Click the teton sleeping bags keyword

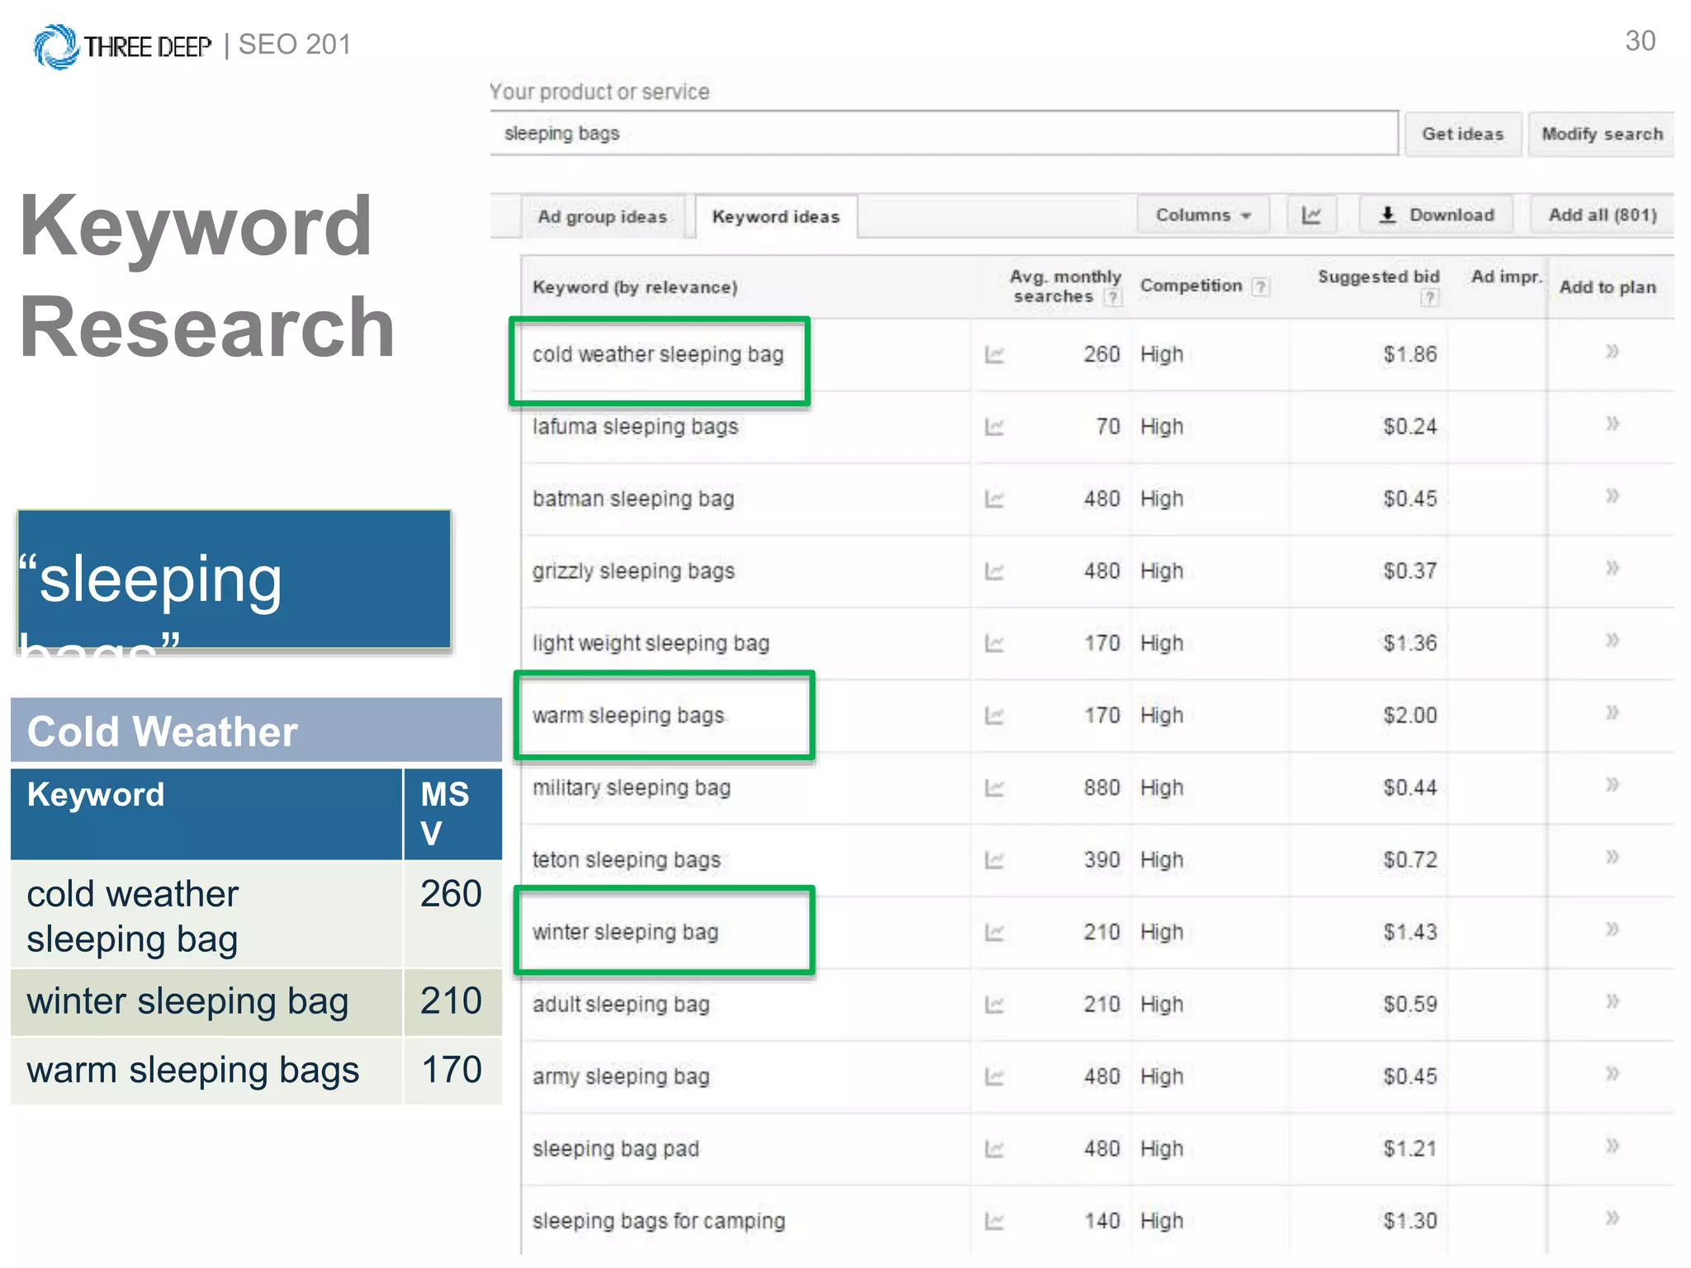[x=626, y=860]
